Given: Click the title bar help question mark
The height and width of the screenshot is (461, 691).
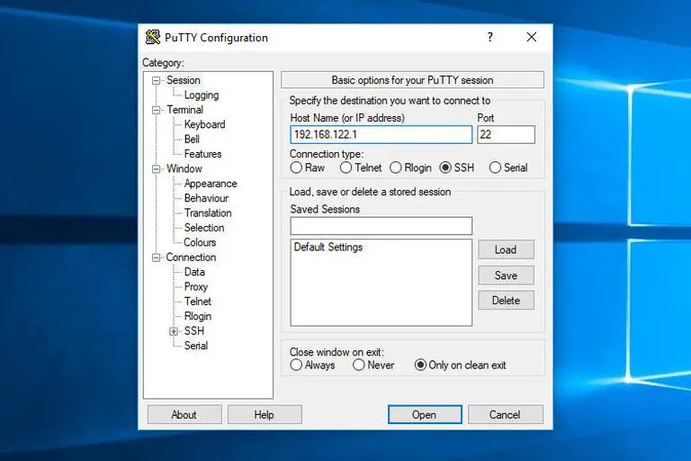Looking at the screenshot, I should pyautogui.click(x=490, y=37).
